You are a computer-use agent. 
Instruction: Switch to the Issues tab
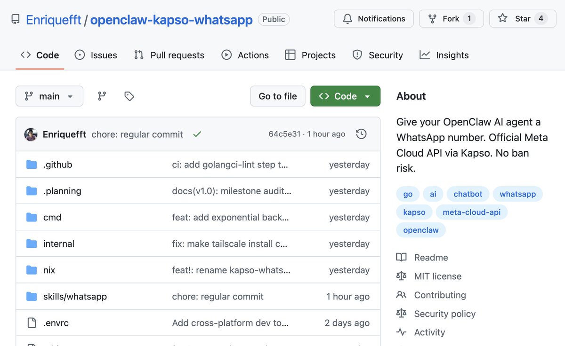[x=96, y=55]
